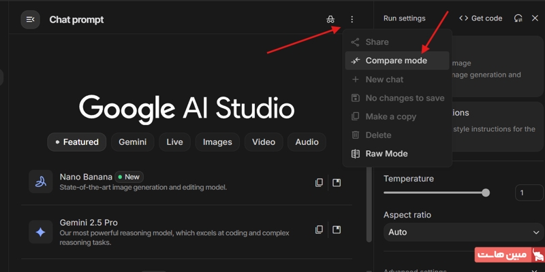Click the Temperature value input box

pyautogui.click(x=529, y=192)
